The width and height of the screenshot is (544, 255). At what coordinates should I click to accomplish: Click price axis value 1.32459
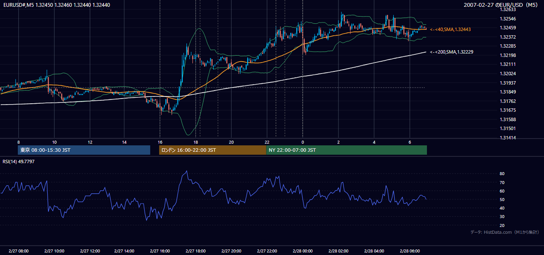pyautogui.click(x=508, y=28)
